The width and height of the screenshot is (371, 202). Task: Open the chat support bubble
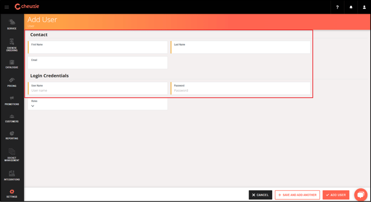(361, 194)
